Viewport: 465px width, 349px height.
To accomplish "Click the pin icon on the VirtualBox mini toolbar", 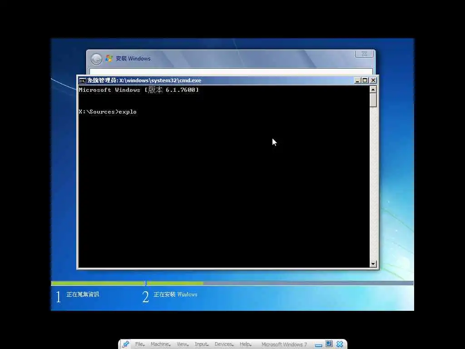I will (x=125, y=344).
